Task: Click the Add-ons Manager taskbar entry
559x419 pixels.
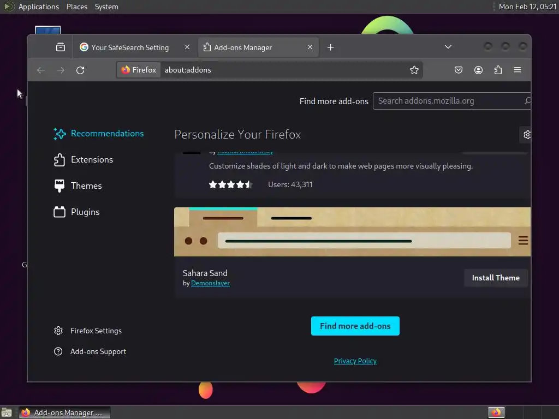Action: (x=64, y=412)
